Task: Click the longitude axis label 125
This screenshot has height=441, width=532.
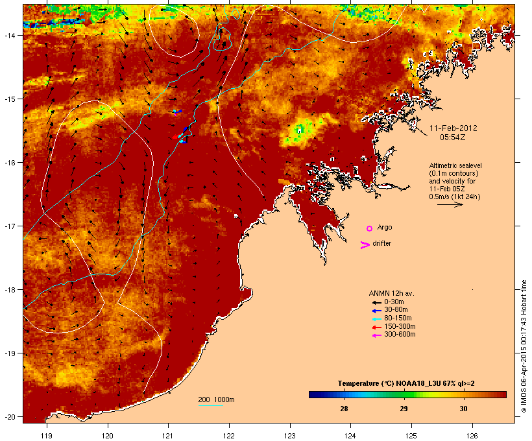Action: pos(411,436)
